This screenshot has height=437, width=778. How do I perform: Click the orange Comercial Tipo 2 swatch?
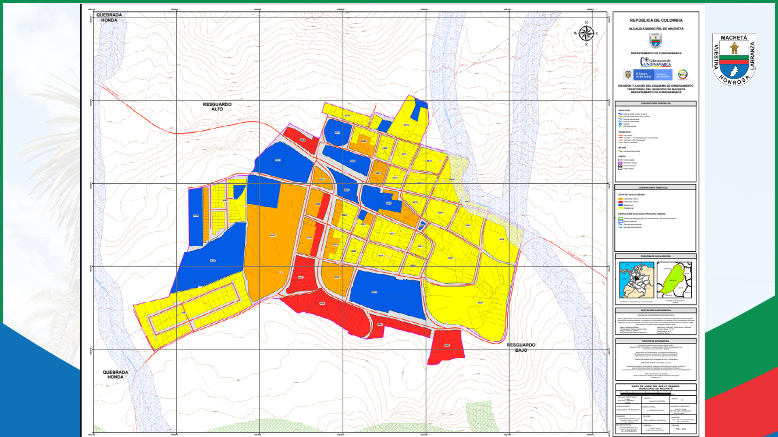coord(620,199)
